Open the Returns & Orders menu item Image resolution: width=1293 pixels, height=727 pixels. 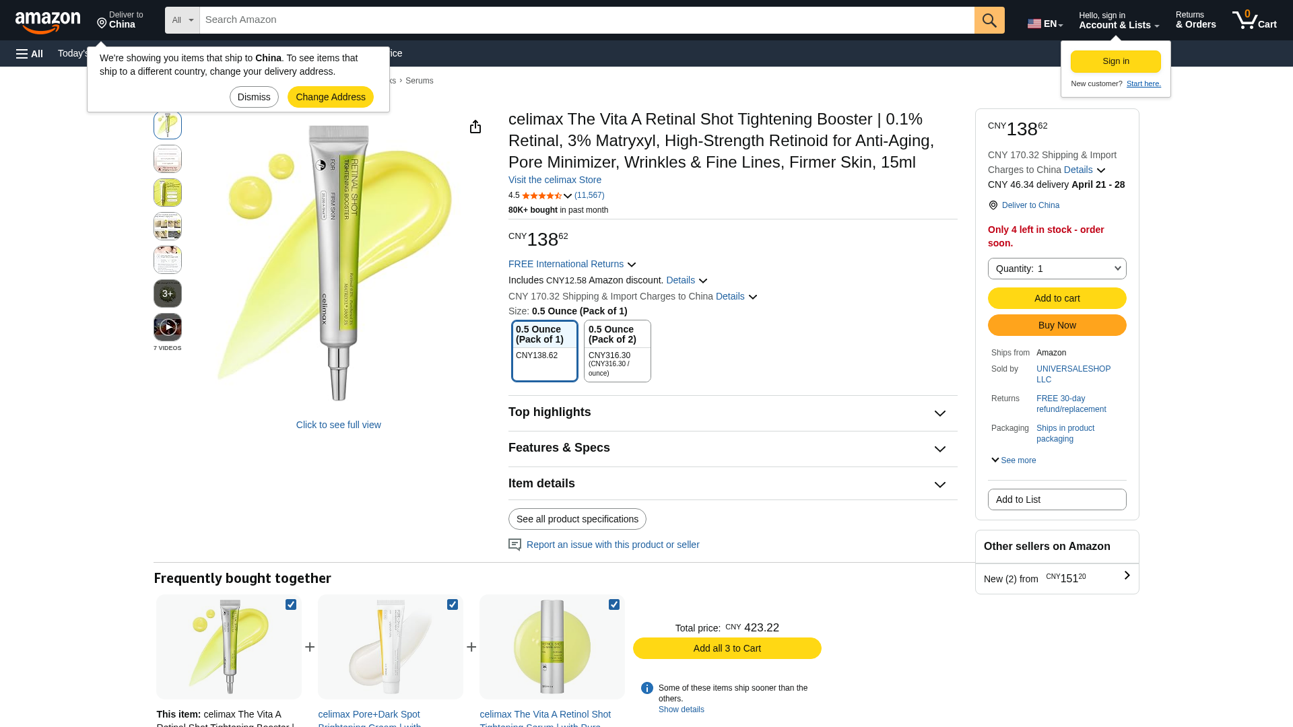point(1195,20)
